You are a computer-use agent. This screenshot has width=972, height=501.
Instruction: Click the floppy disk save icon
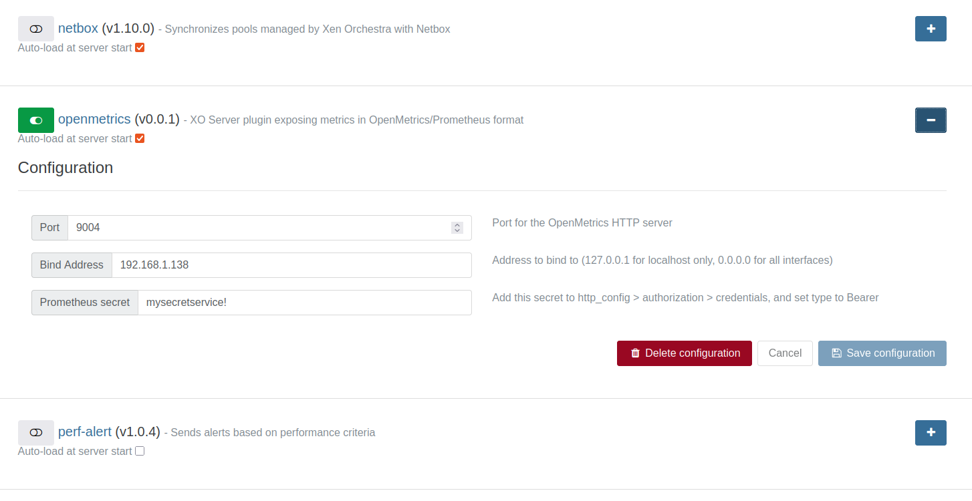[836, 353]
